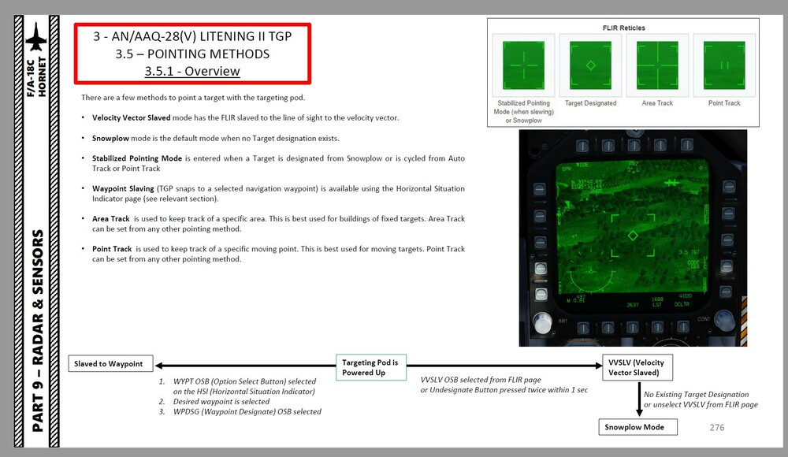Push the bottom OSB below the 2637 readout
788x457 pixels.
click(x=632, y=327)
